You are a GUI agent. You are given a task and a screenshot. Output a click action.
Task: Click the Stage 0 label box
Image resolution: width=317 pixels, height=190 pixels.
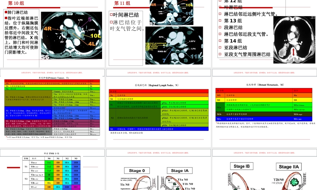coord(137,171)
